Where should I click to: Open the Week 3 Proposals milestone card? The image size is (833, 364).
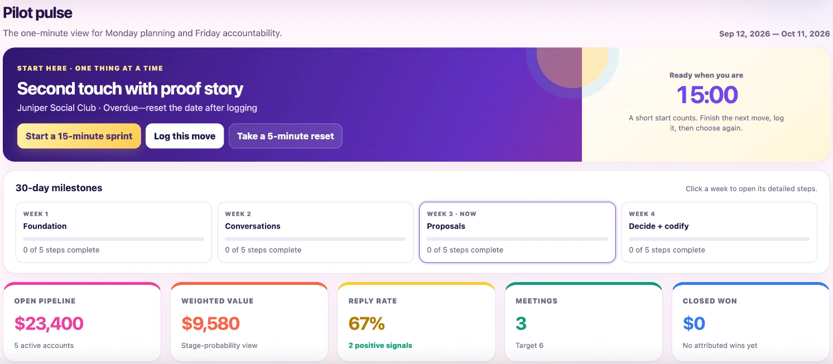[x=517, y=232]
